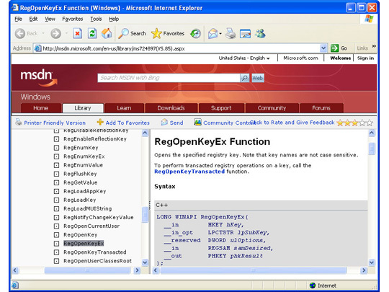Open the View menu
This screenshot has width=389, height=292.
click(x=50, y=19)
